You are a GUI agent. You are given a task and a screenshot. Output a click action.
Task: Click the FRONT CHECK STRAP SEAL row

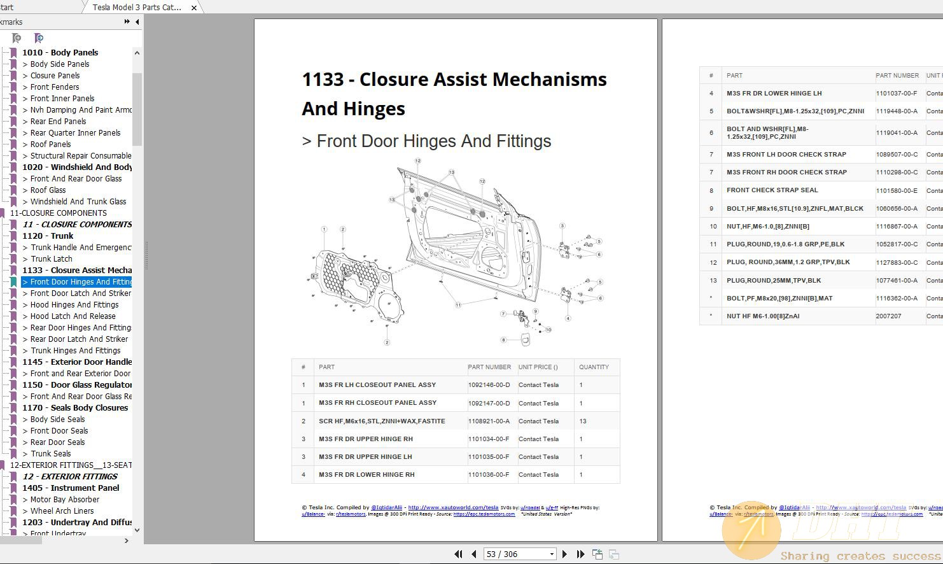point(821,190)
